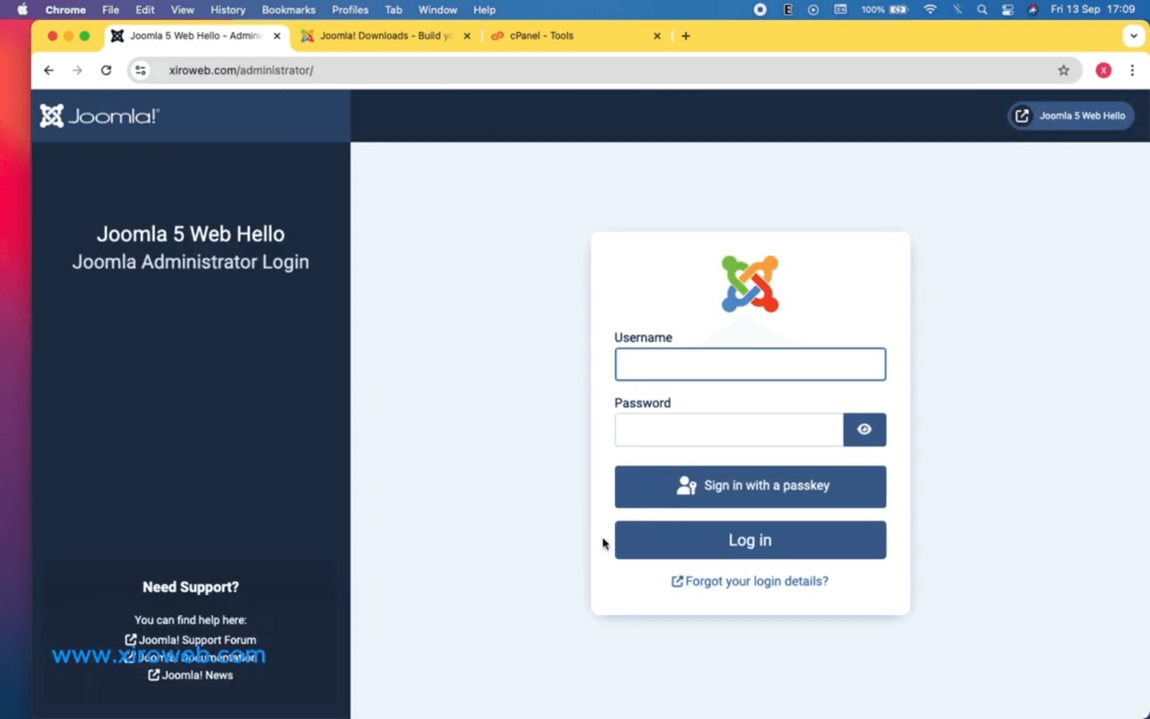Close the Joomla! Downloads tab

pyautogui.click(x=467, y=36)
